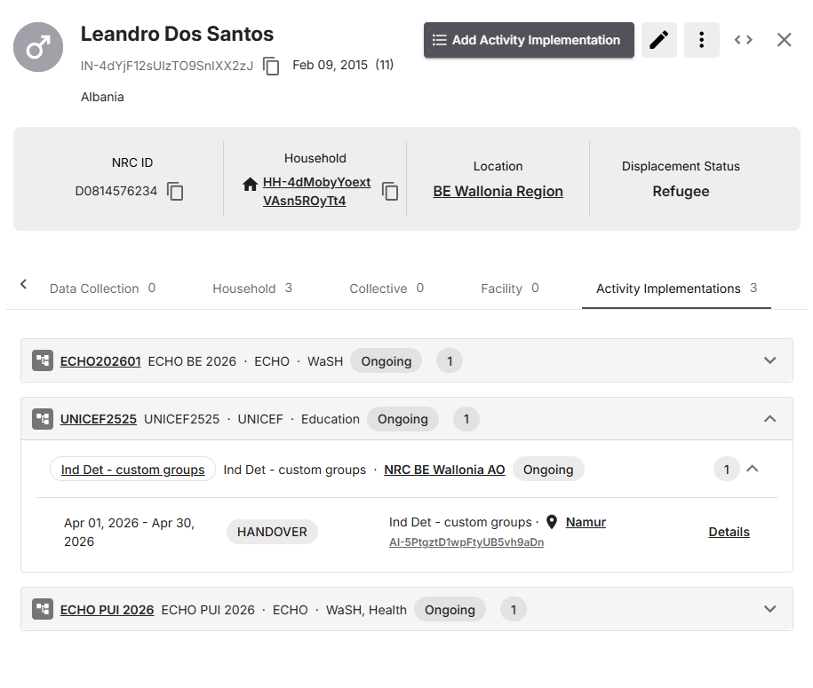Screen dimensions: 813x688
Task: Click the UNICEF2525 project tree icon
Action: point(43,419)
